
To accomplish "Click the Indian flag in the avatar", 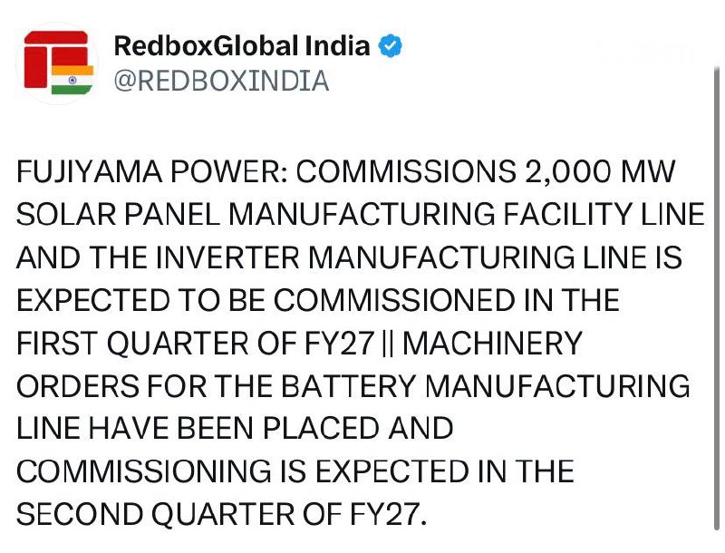I will click(72, 80).
